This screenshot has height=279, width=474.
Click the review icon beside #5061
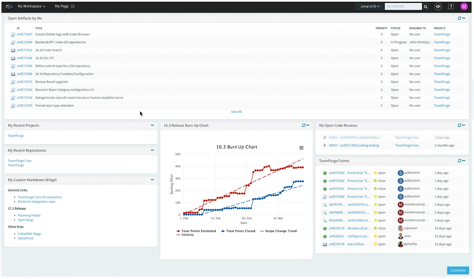pyautogui.click(x=325, y=137)
